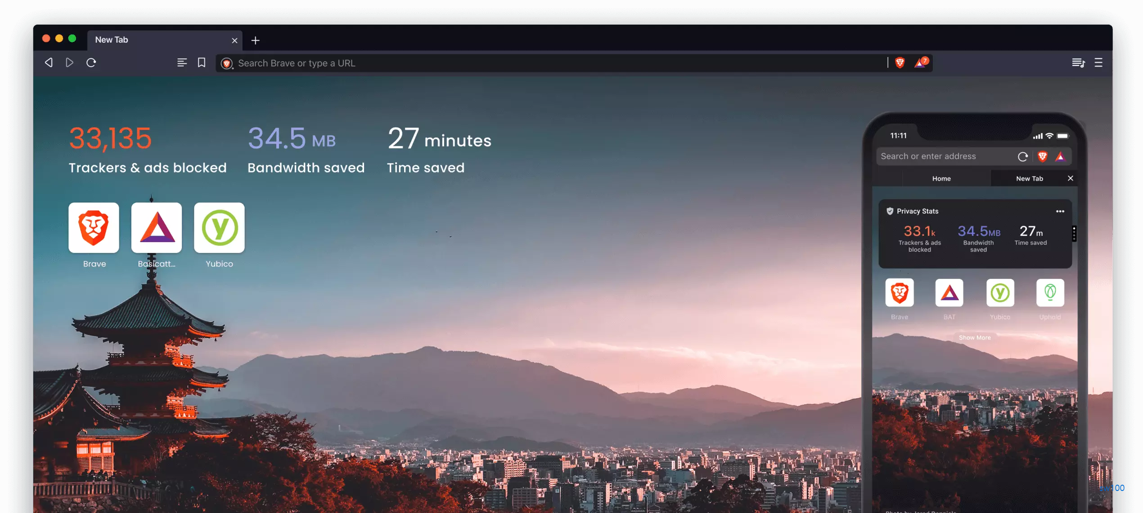1143x513 pixels.
Task: Click Show More on phone screen
Action: pos(974,337)
